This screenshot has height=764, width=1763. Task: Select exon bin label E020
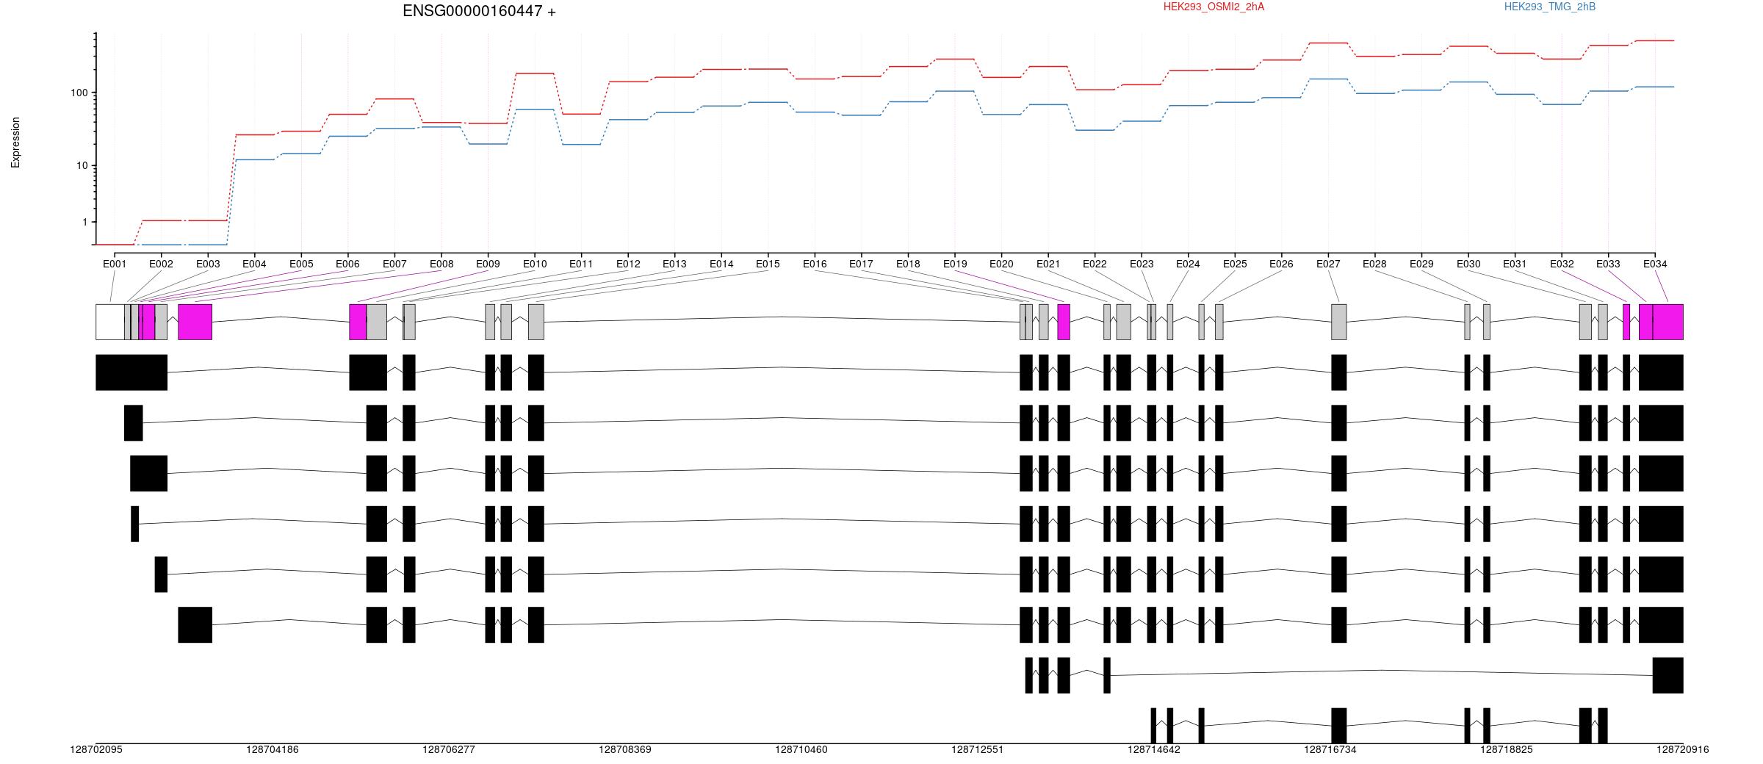coord(1001,264)
